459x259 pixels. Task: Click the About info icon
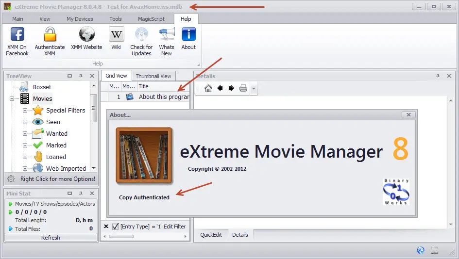pos(188,34)
